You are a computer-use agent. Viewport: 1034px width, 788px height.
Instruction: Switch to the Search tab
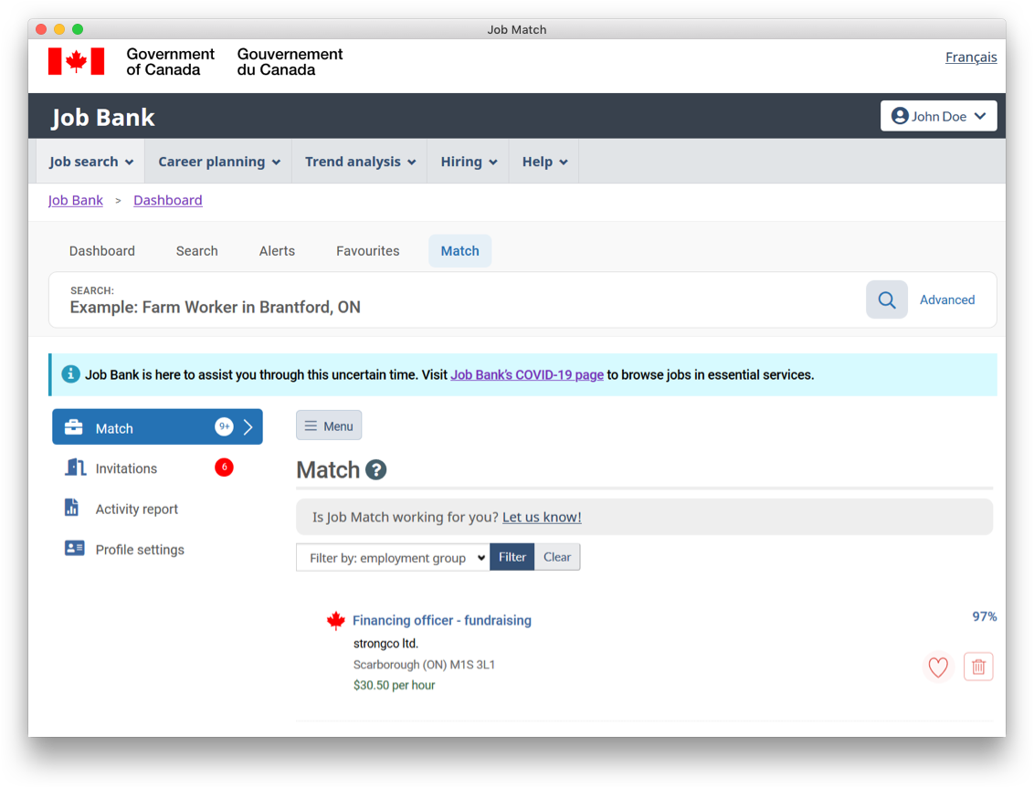197,251
